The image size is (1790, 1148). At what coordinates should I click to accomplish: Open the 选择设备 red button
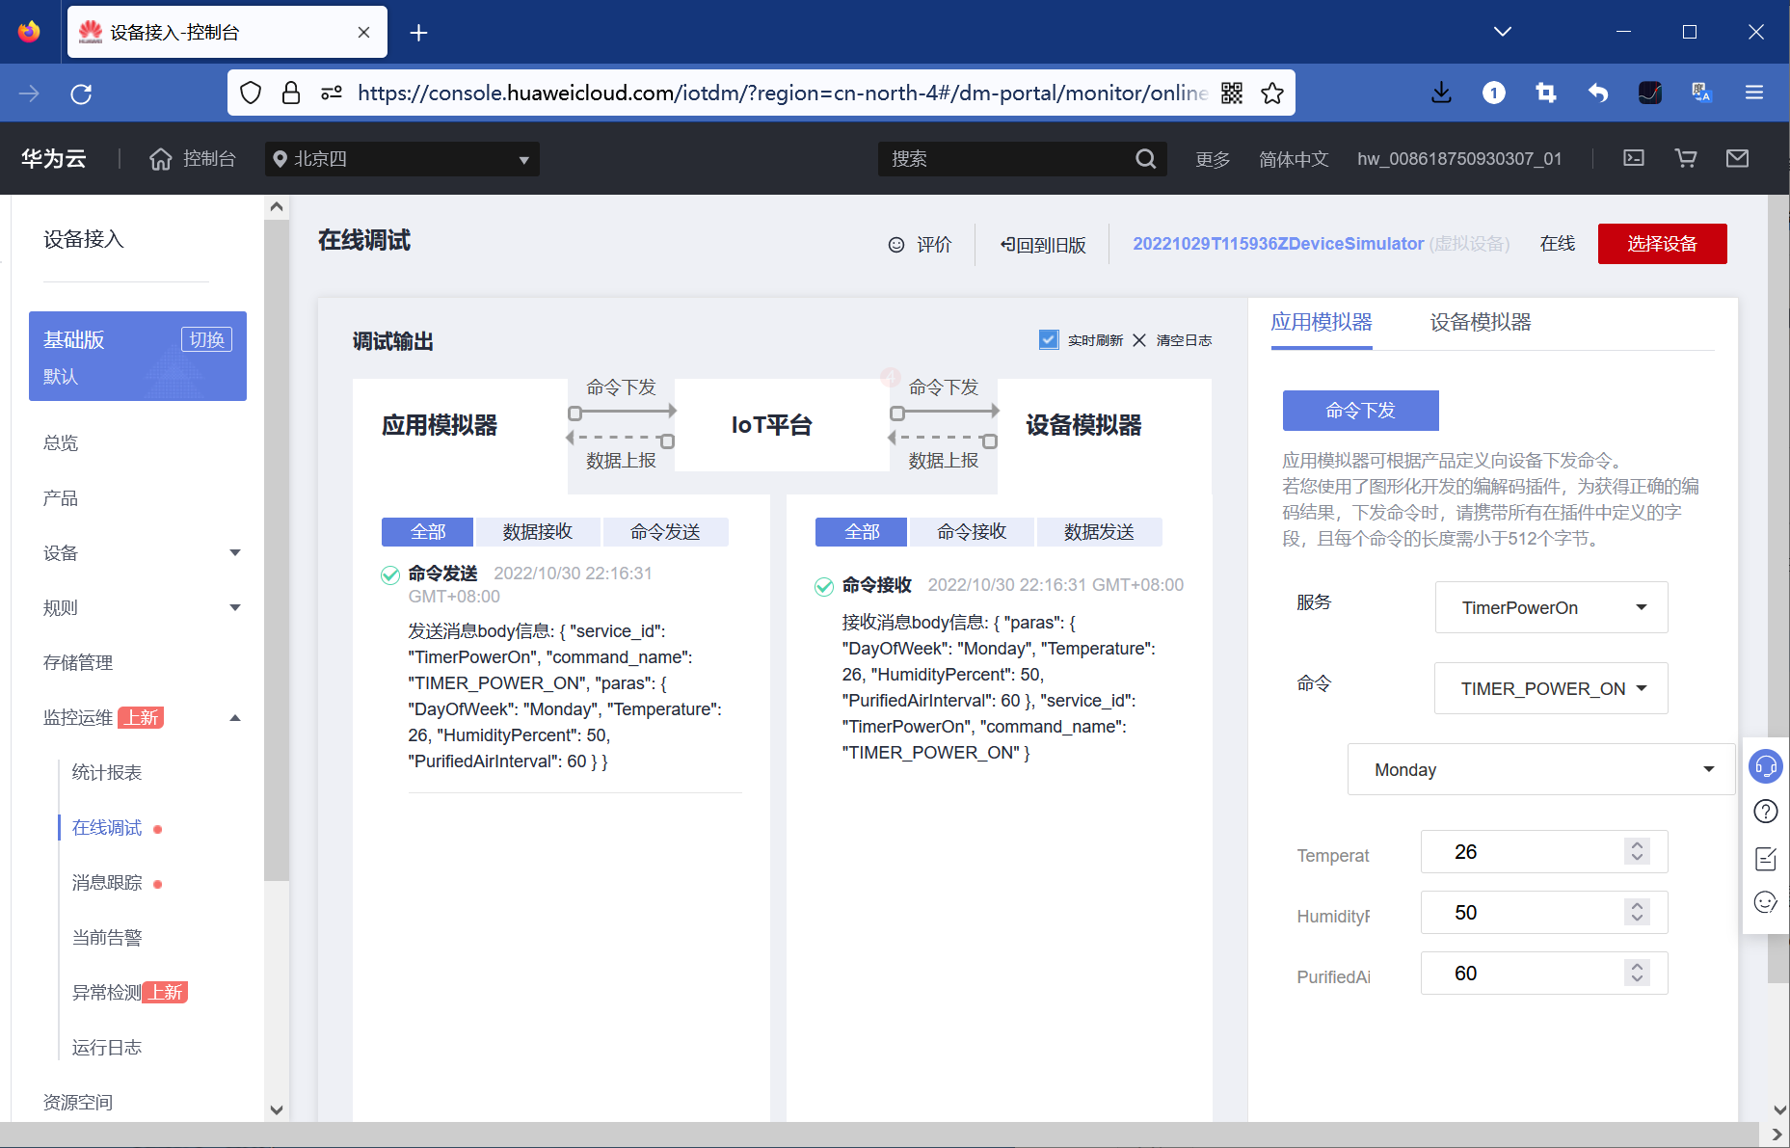(1662, 243)
